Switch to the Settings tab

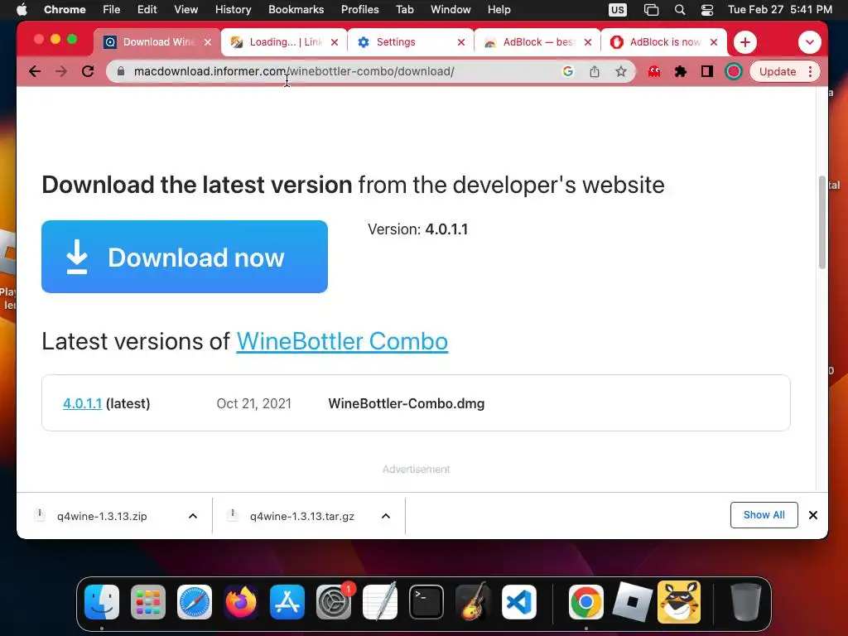[411, 42]
